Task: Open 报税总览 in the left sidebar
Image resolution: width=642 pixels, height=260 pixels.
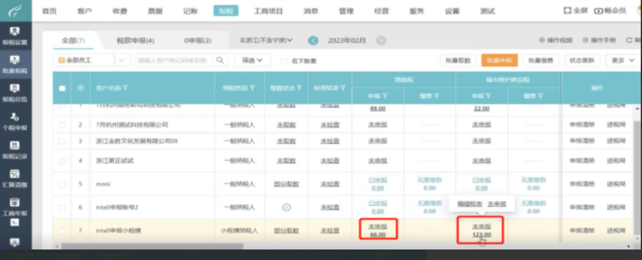Action: coord(15,93)
